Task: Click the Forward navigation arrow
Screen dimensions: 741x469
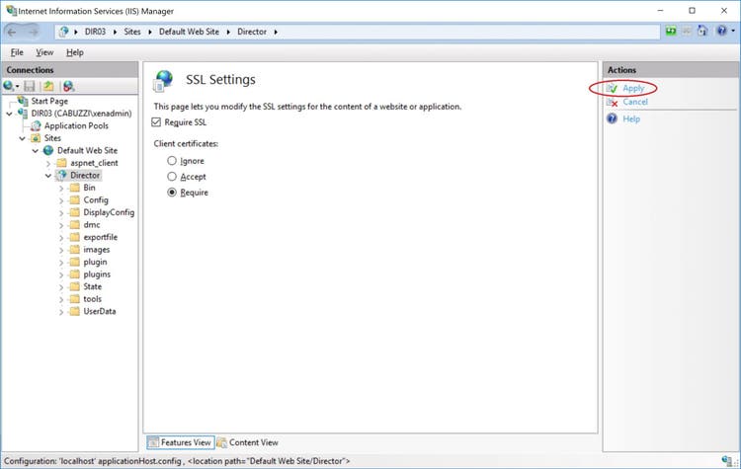Action: pos(33,33)
